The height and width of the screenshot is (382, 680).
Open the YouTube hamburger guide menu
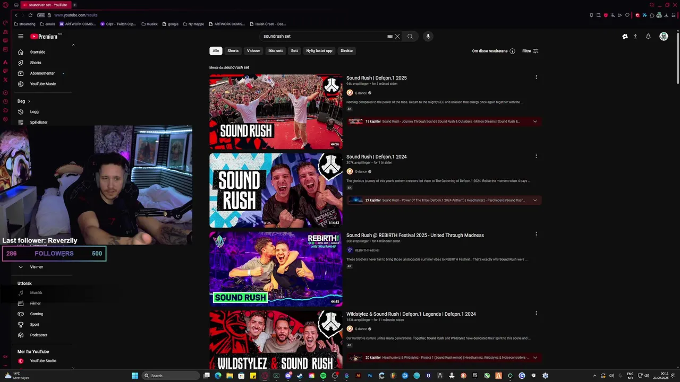(20, 36)
